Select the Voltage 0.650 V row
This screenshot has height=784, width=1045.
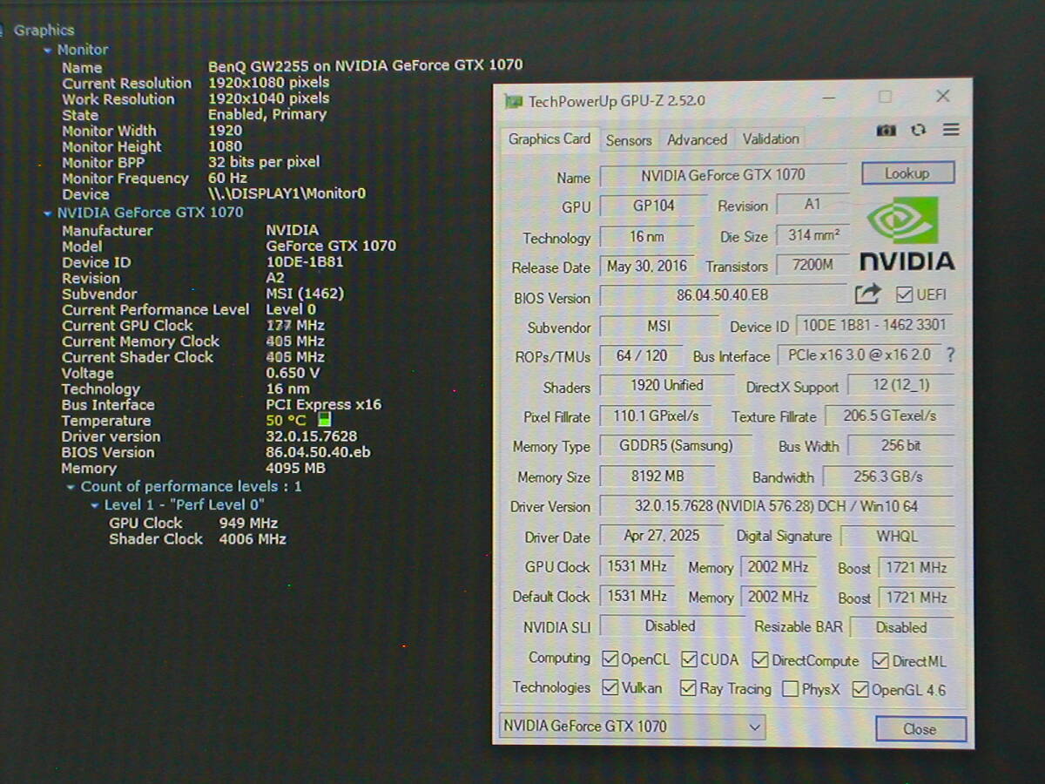191,373
